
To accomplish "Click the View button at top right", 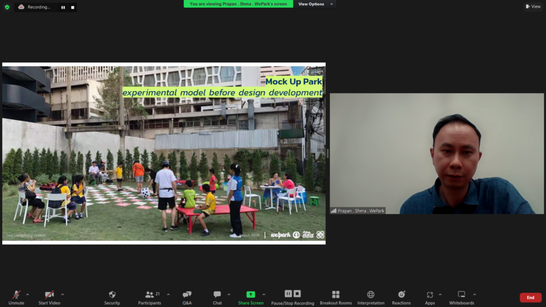I will (x=533, y=6).
